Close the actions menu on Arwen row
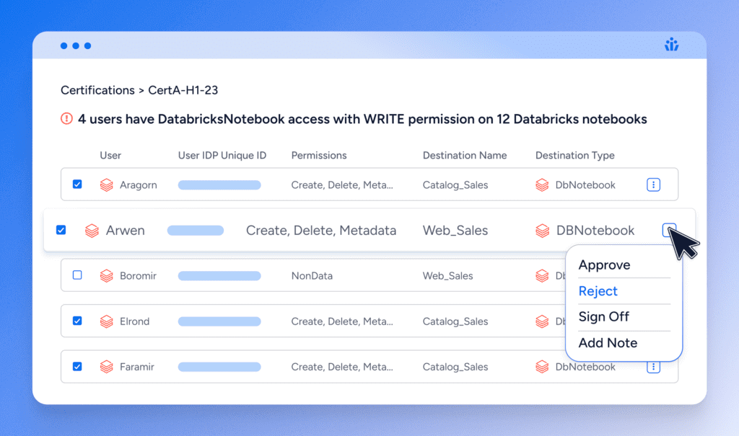739x436 pixels. [x=668, y=230]
